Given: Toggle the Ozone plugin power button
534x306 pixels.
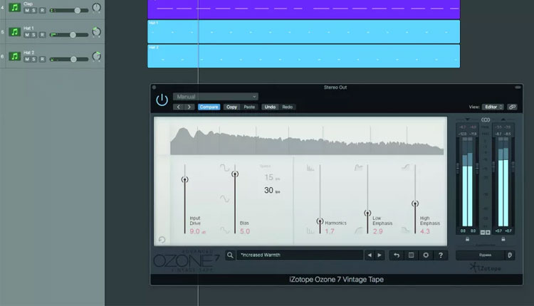Looking at the screenshot, I should 162,100.
